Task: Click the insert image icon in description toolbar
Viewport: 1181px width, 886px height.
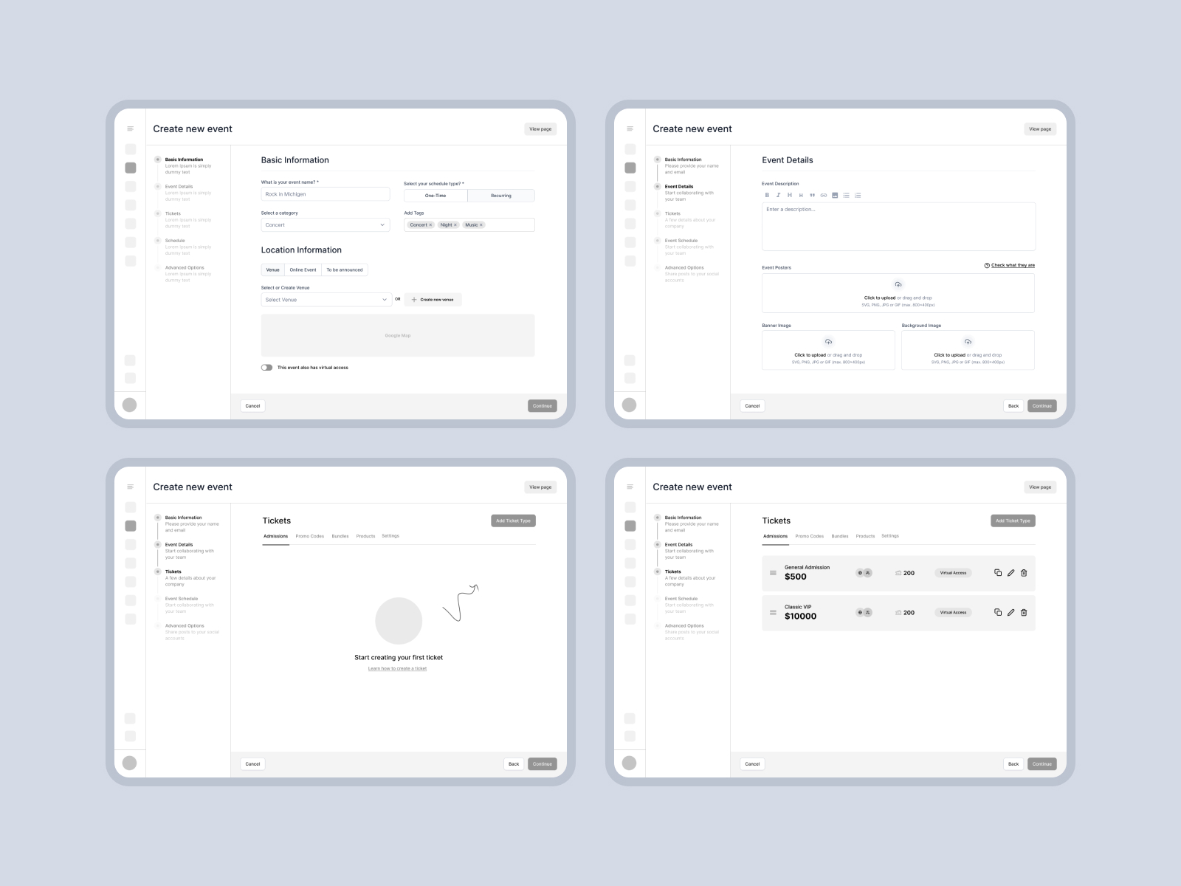Action: pyautogui.click(x=835, y=196)
